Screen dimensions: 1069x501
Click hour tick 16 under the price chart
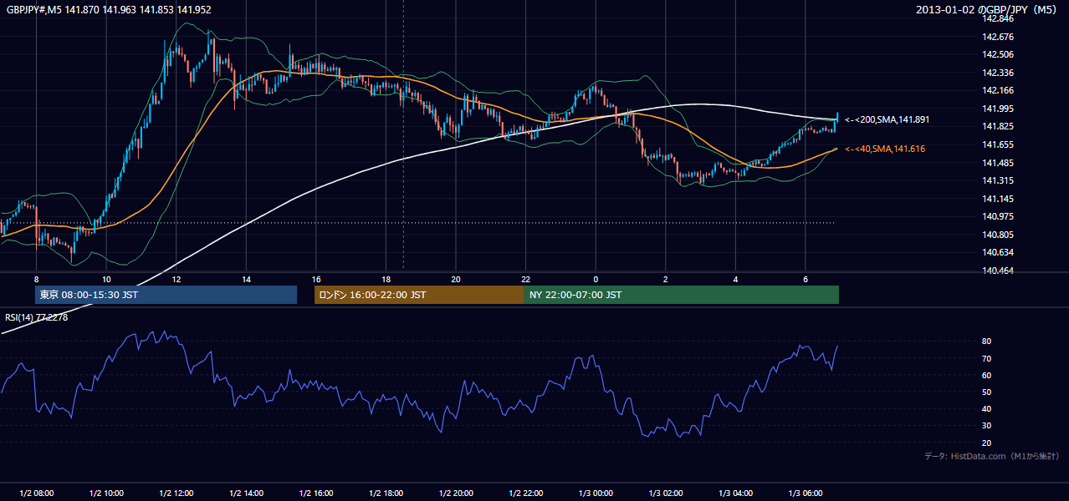316,279
